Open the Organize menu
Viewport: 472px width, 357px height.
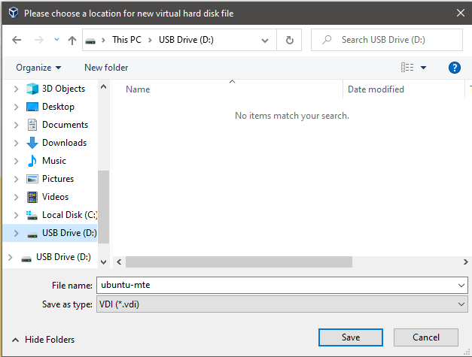click(38, 68)
